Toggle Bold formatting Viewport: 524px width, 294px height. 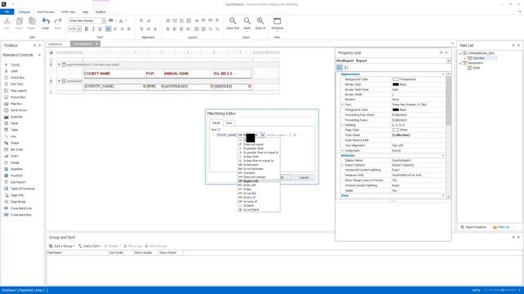click(x=87, y=29)
